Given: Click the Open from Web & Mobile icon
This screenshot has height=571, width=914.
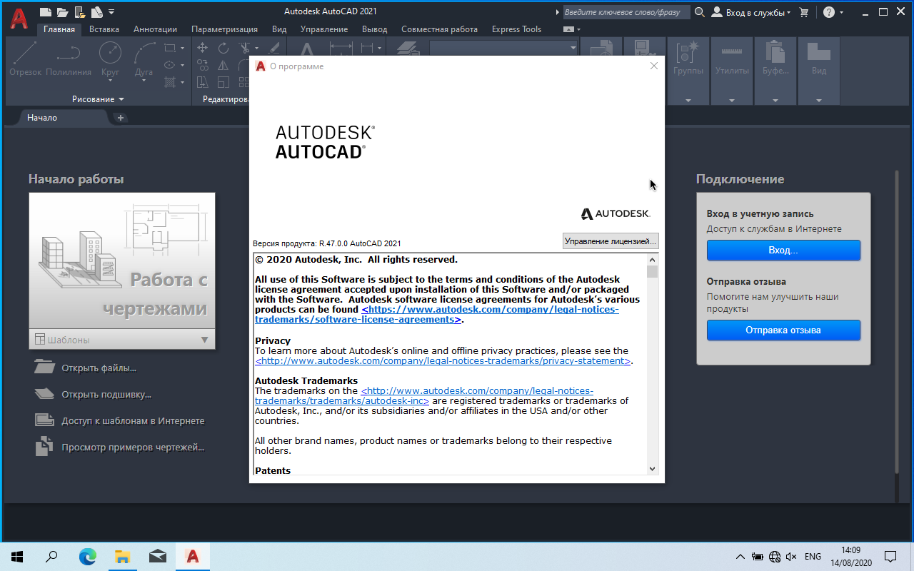Looking at the screenshot, I should click(79, 12).
